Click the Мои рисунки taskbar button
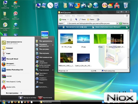The width and height of the screenshot is (138, 104). (50, 102)
